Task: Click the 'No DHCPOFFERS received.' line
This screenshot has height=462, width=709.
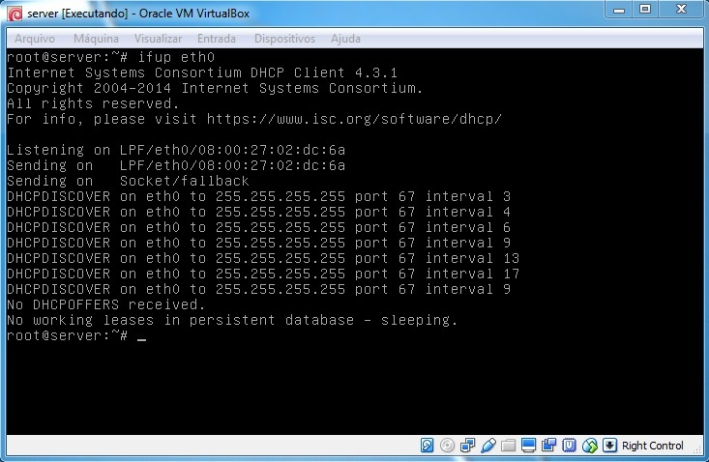Action: pyautogui.click(x=106, y=304)
